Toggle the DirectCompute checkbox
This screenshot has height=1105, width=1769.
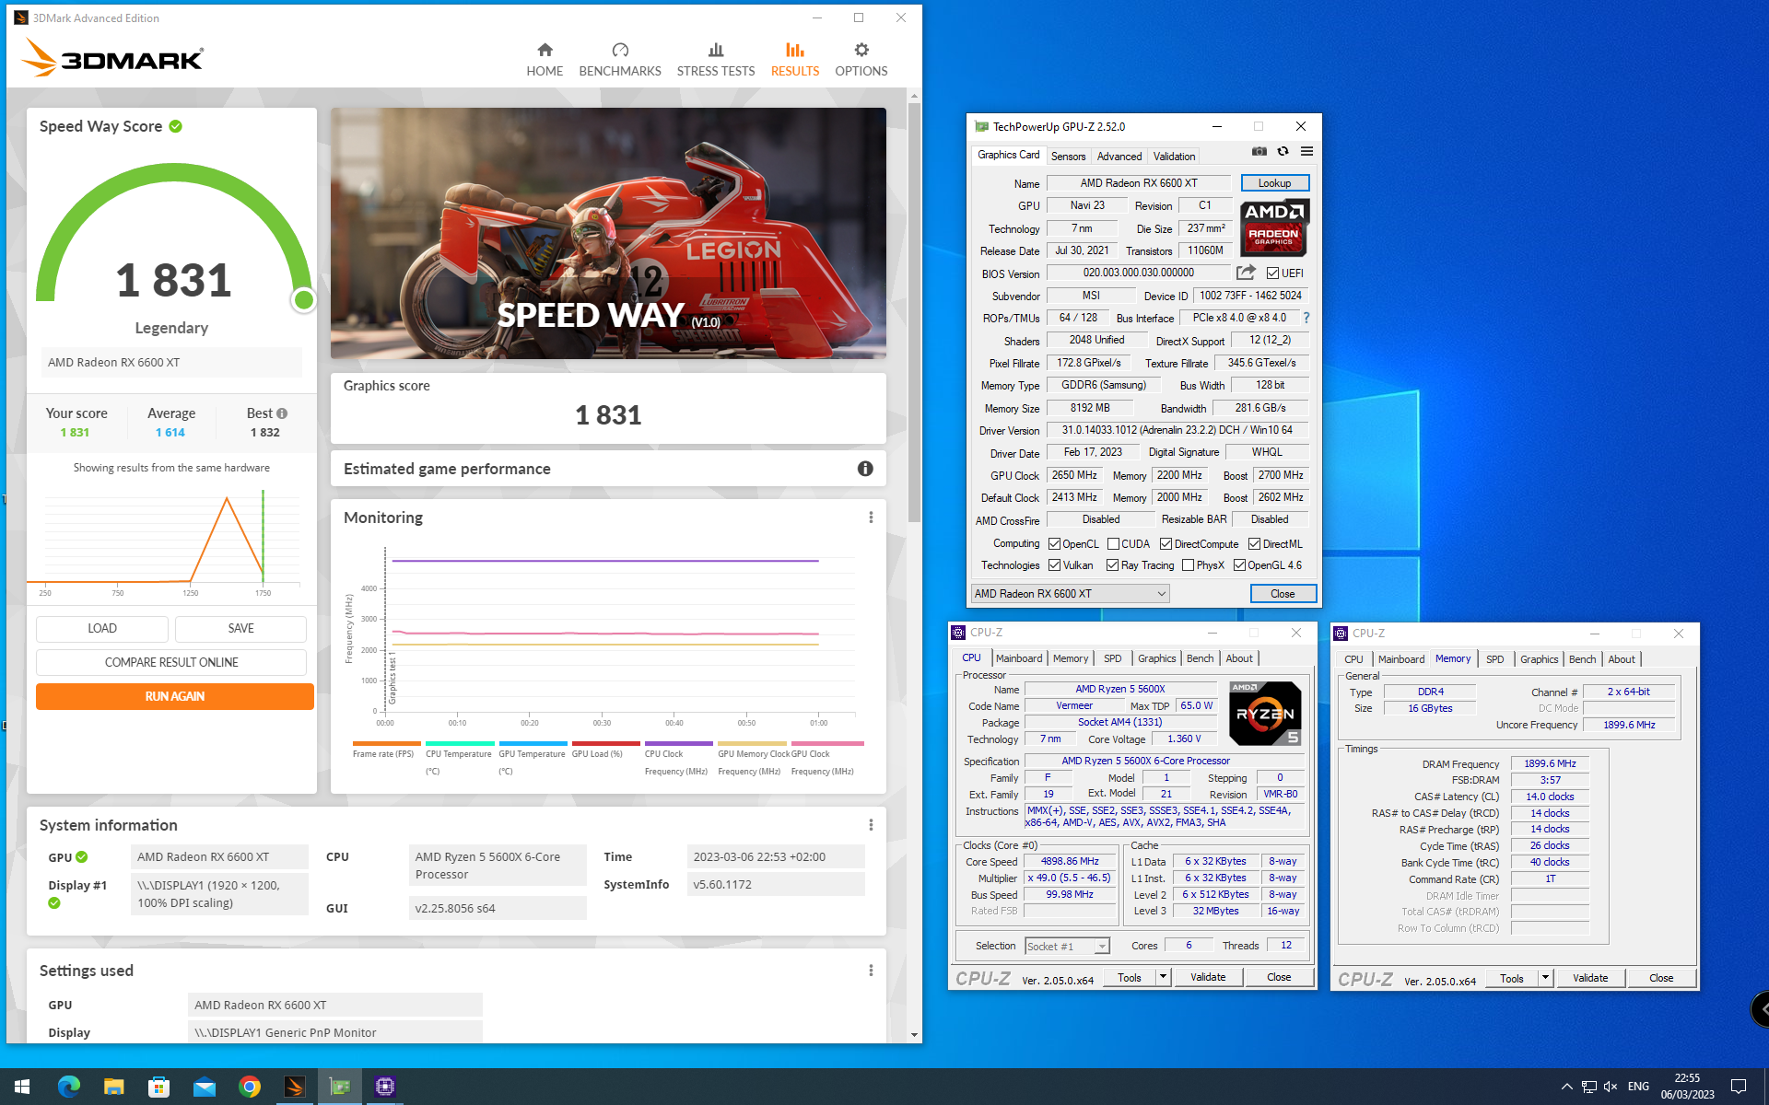tap(1166, 544)
